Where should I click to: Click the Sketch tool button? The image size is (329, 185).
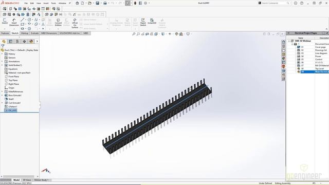click(5, 22)
